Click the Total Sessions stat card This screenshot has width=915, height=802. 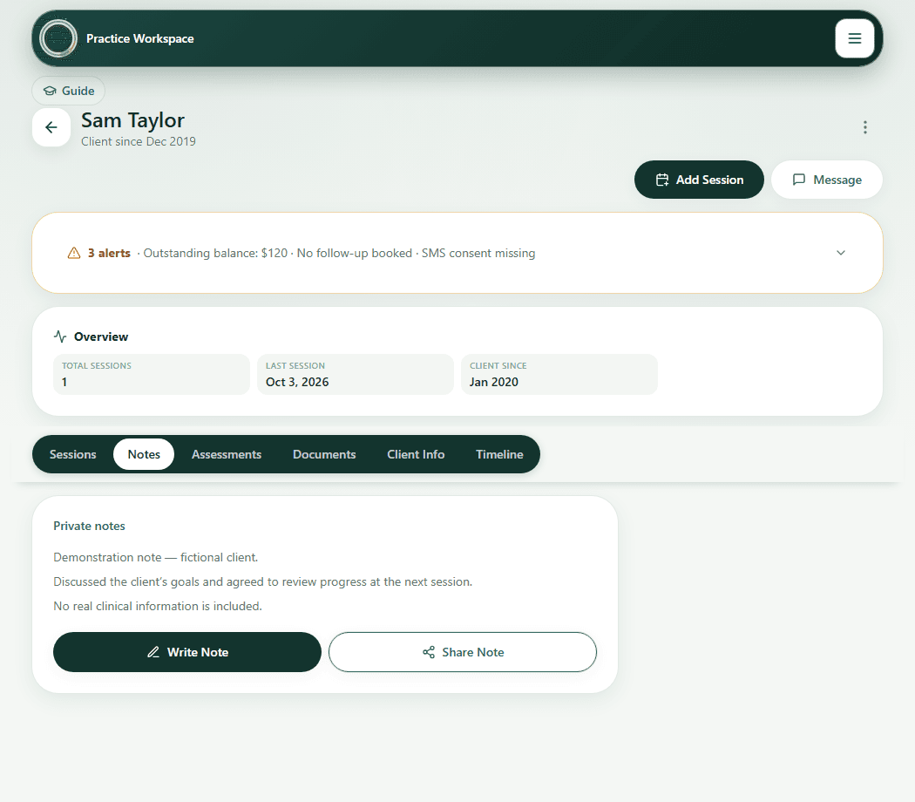152,374
